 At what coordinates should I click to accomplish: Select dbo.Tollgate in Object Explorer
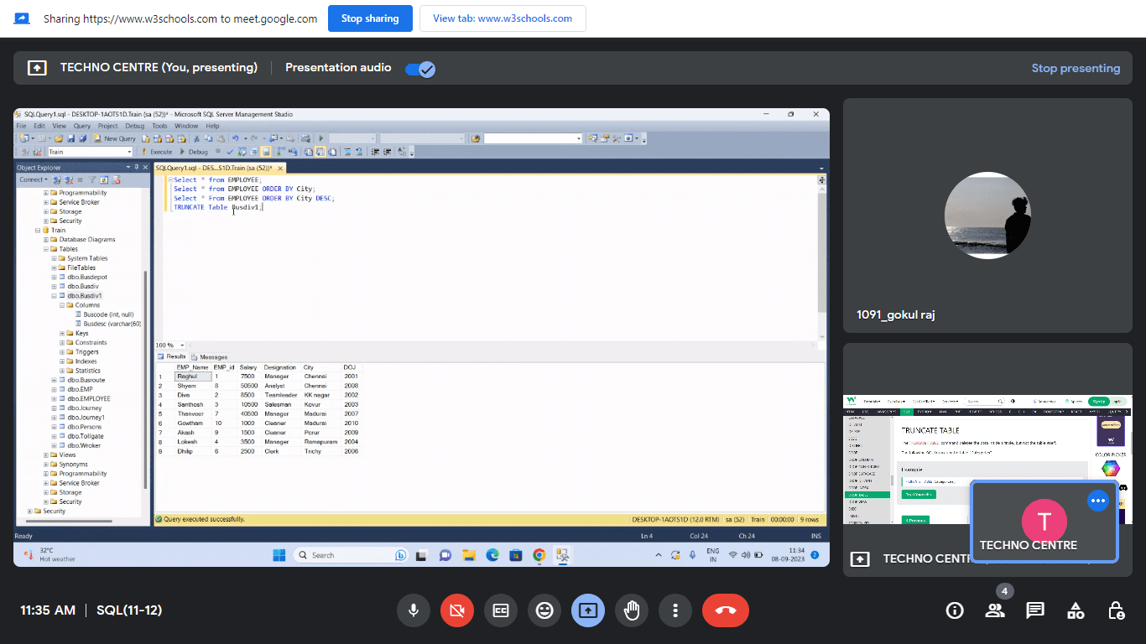tap(85, 436)
